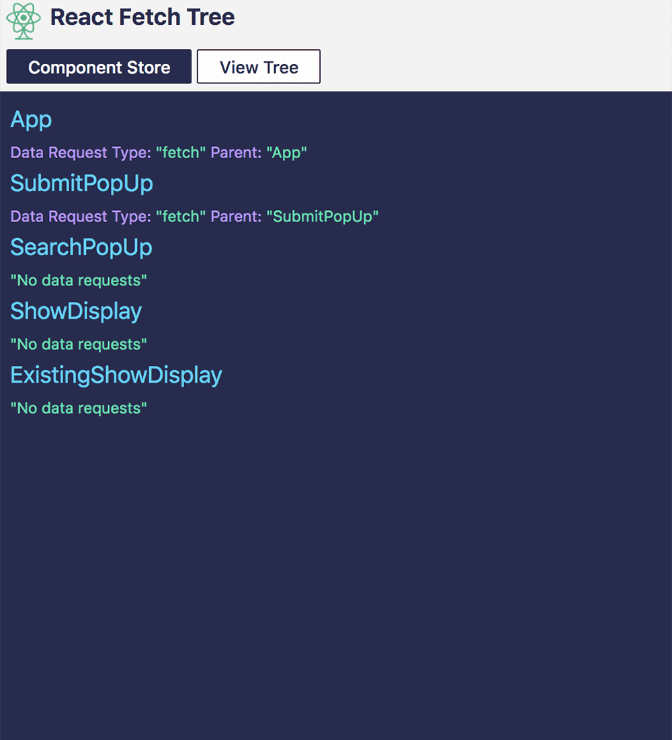Switch to the Component Store tab
This screenshot has height=740, width=672.
99,67
